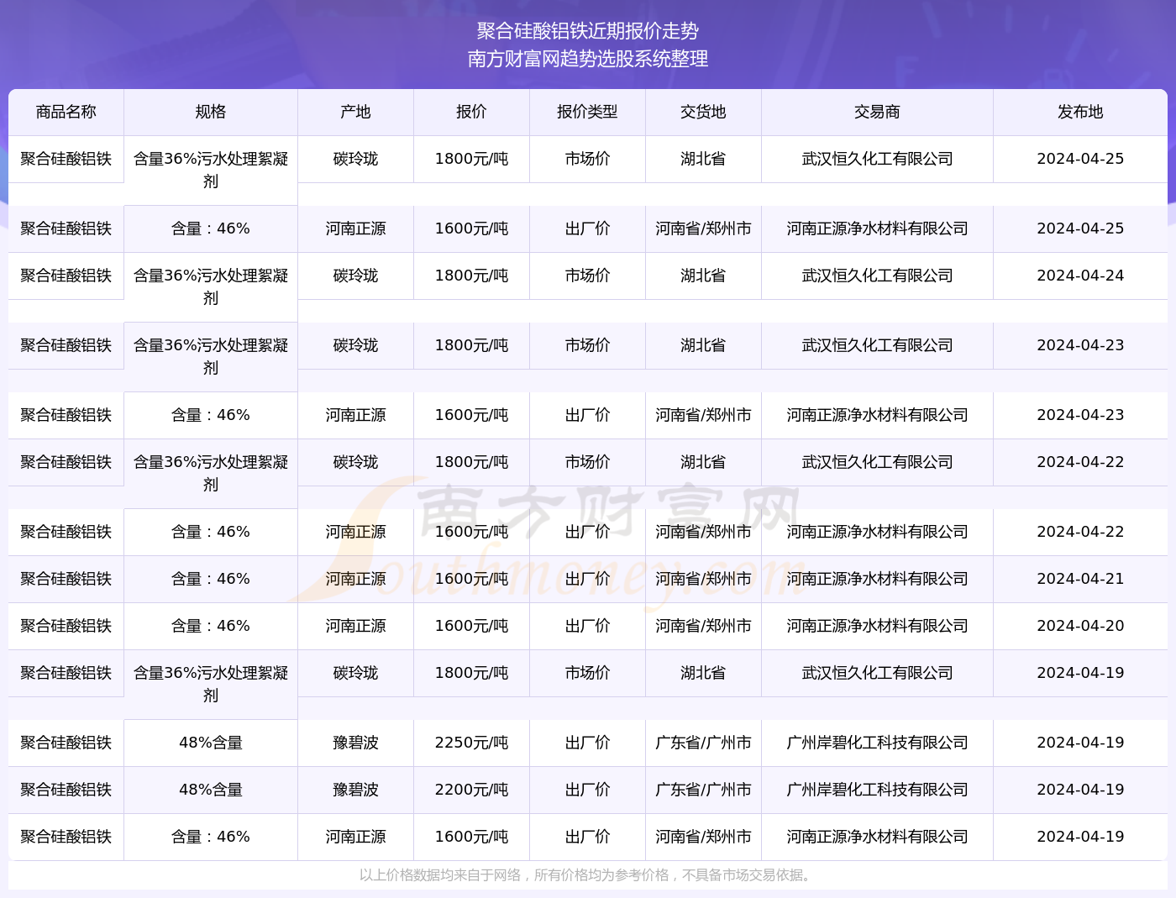The height and width of the screenshot is (898, 1176).
Task: Click 聚合硅酸铝铁 in the 2200元/吨 row
Action: click(x=66, y=790)
